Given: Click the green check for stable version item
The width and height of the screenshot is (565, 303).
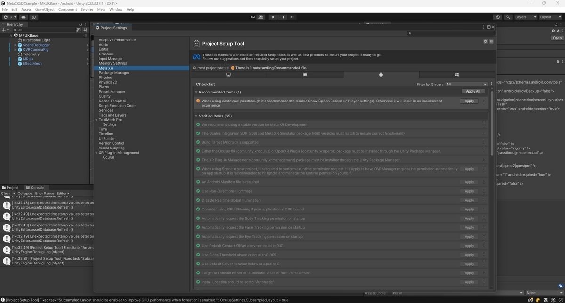Looking at the screenshot, I should 198,124.
